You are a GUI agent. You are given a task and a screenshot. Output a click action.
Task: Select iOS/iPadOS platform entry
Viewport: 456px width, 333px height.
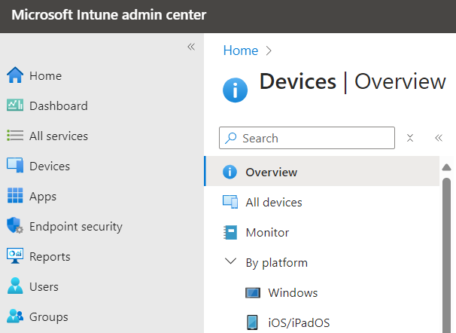tap(299, 322)
